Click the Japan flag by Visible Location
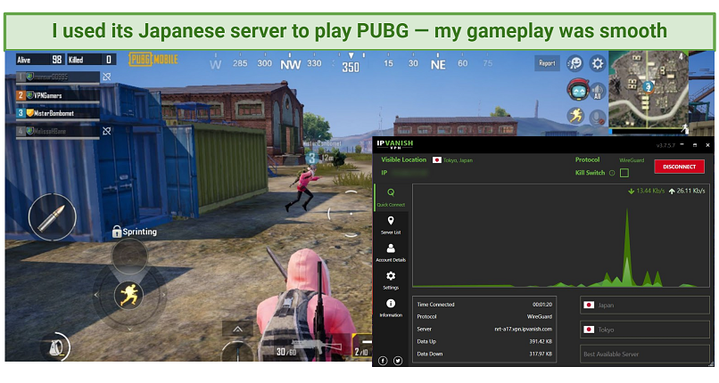 437,160
